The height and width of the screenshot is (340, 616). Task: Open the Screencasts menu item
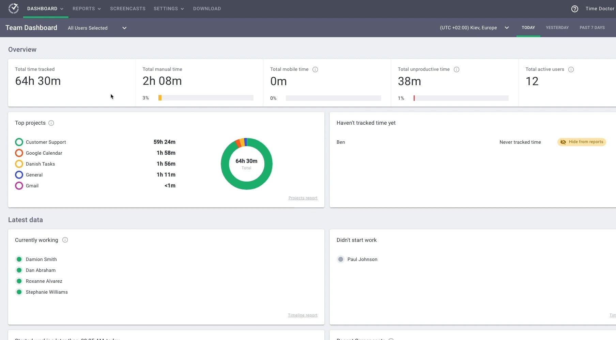pos(127,9)
